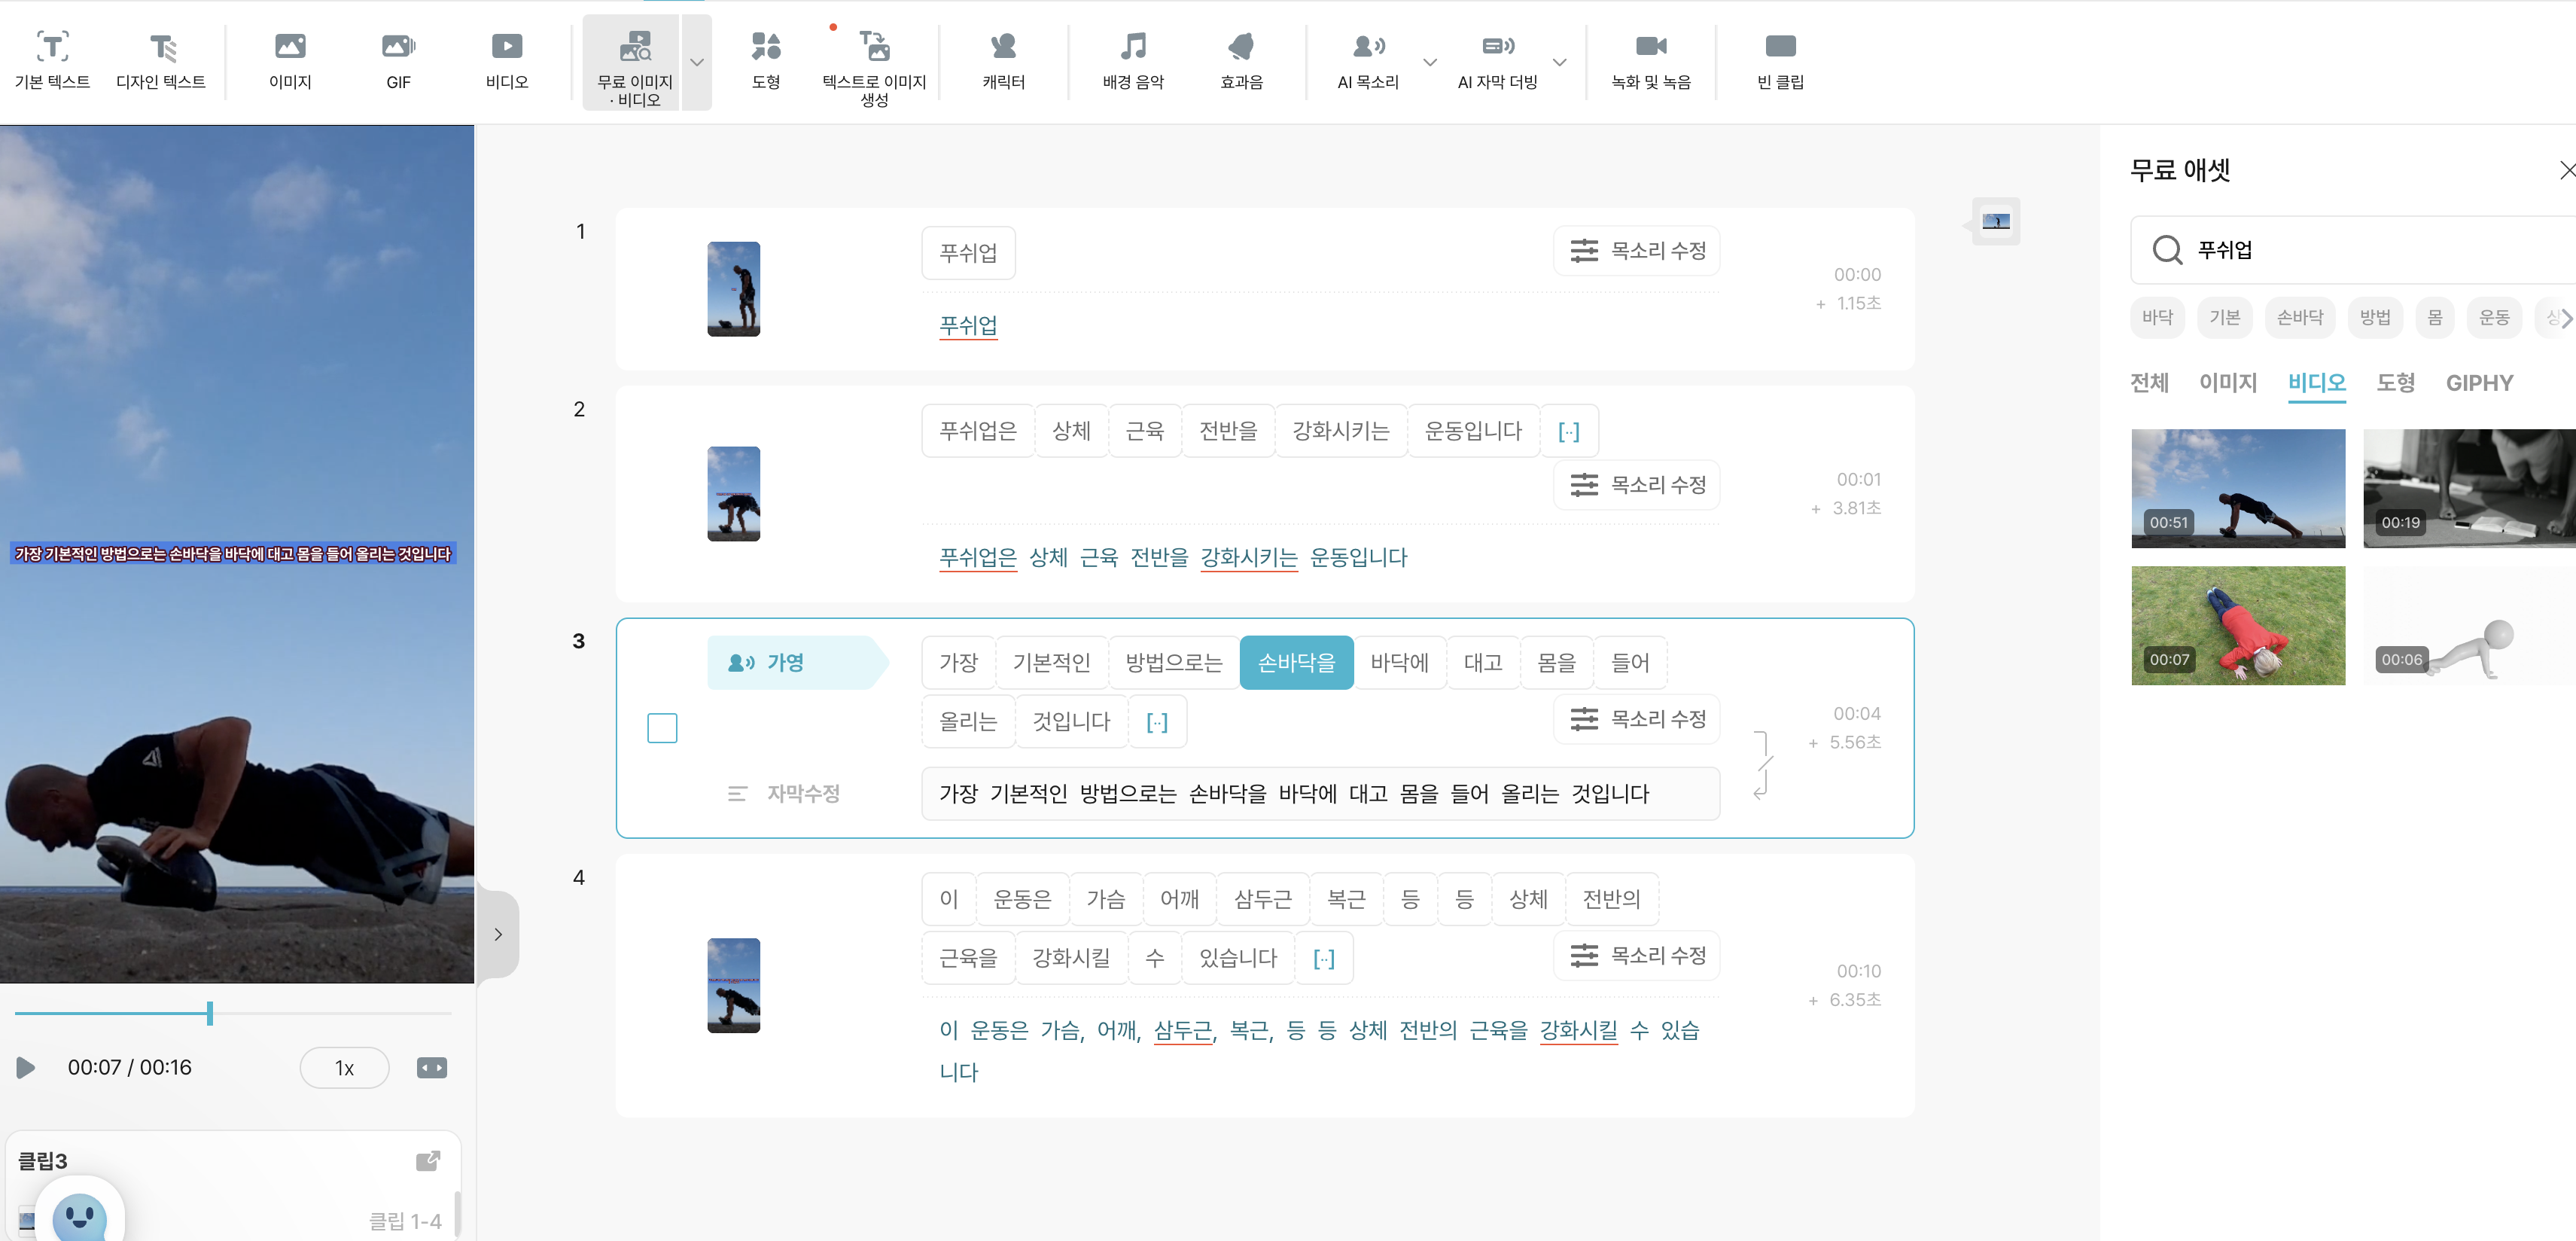The width and height of the screenshot is (2576, 1241).
Task: Open the 캐릭터 tool
Action: (x=1003, y=61)
